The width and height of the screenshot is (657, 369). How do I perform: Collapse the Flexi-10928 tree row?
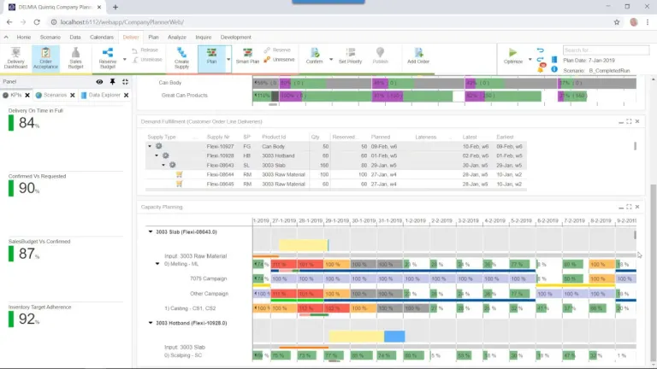(x=157, y=155)
